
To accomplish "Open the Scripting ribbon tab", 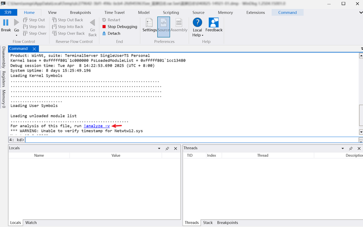I will click(x=171, y=13).
